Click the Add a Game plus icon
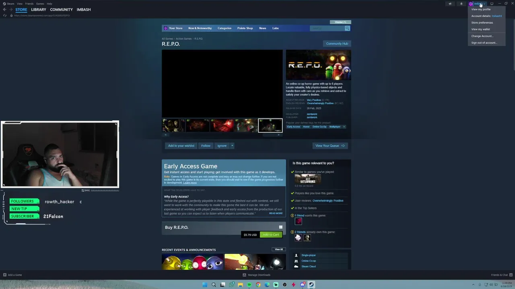The image size is (515, 289). point(5,275)
